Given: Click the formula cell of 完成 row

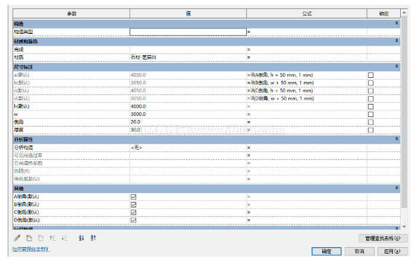Looking at the screenshot, I should (x=307, y=49).
